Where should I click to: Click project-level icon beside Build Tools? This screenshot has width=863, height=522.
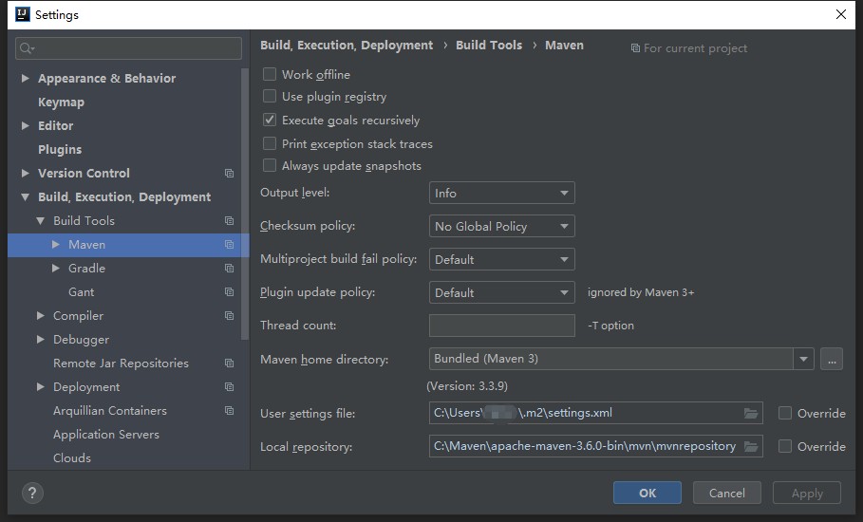coord(230,220)
